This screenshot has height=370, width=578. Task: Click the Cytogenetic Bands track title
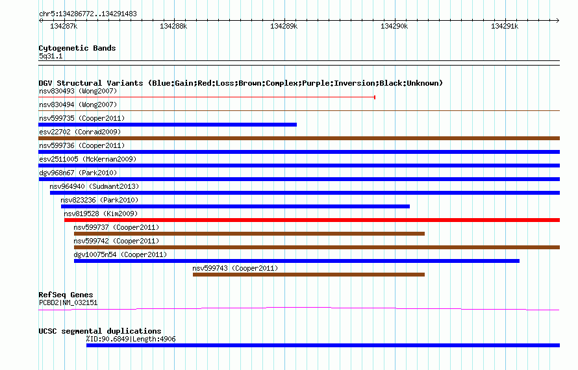point(77,48)
